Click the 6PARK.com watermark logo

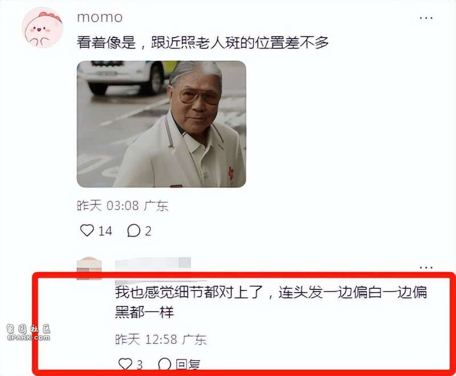(28, 333)
